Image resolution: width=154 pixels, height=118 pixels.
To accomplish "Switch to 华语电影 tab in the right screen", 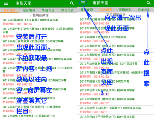I will click(125, 10).
